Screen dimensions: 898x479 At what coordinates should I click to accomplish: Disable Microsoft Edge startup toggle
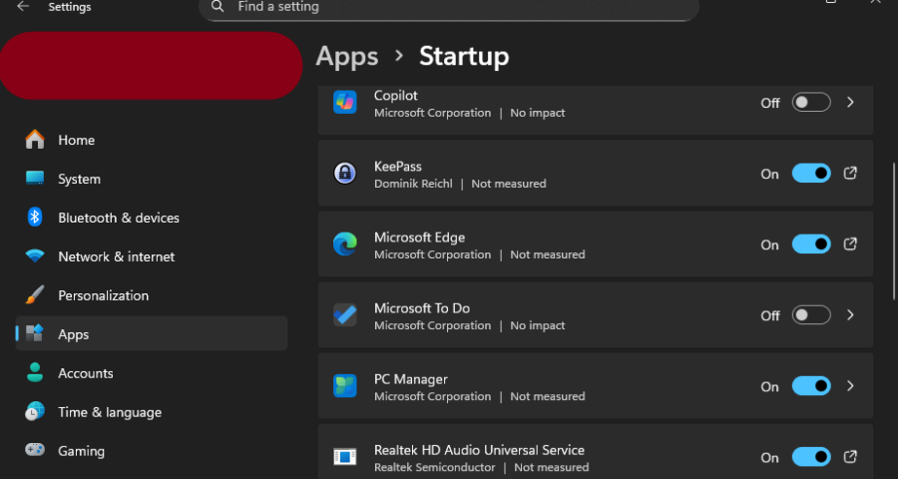(x=811, y=244)
